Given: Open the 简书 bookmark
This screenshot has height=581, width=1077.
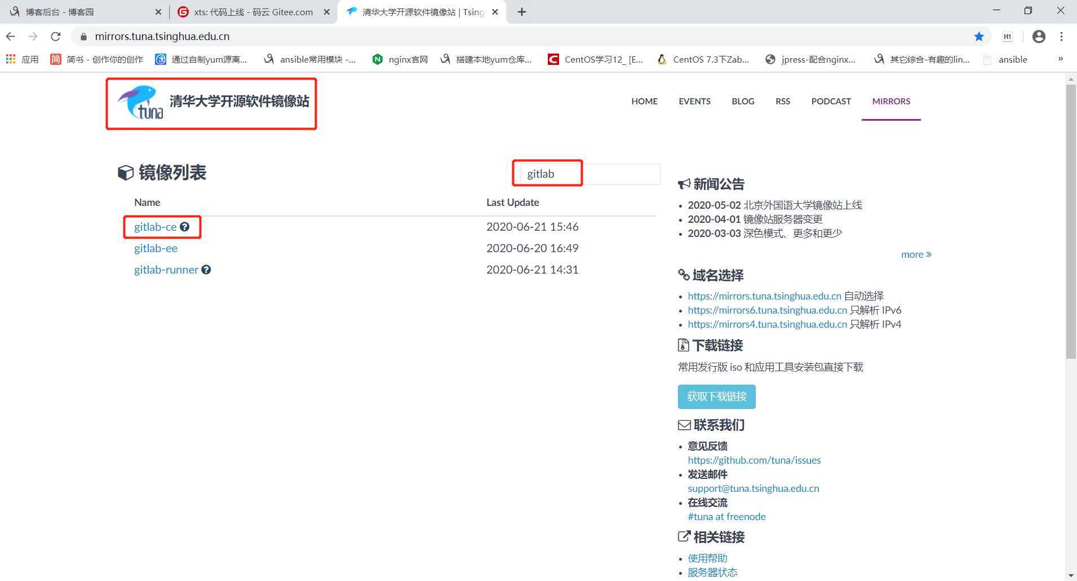Looking at the screenshot, I should pyautogui.click(x=96, y=59).
